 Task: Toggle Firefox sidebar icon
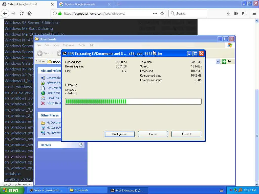pyautogui.click(x=244, y=13)
